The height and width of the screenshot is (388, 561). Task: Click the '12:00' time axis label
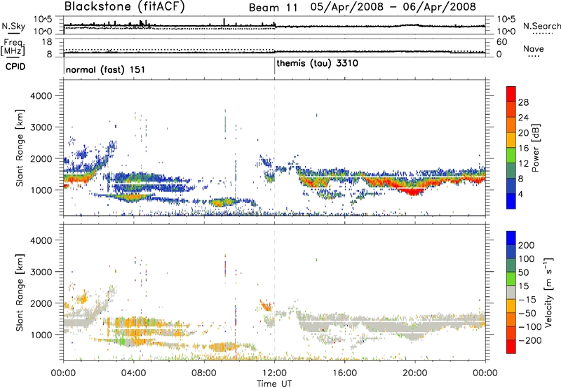[274, 373]
